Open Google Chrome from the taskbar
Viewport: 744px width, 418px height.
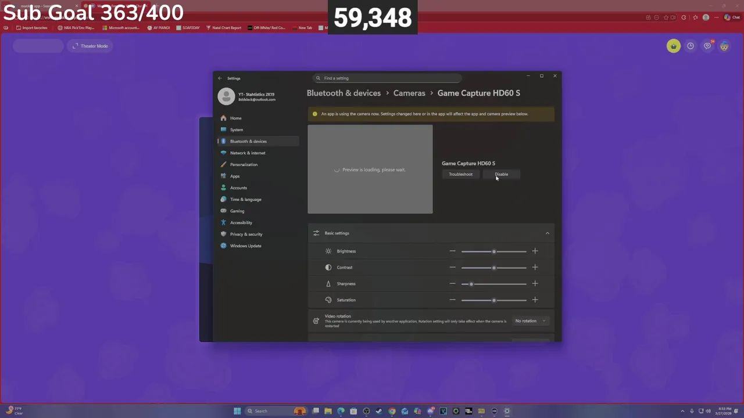pos(392,411)
